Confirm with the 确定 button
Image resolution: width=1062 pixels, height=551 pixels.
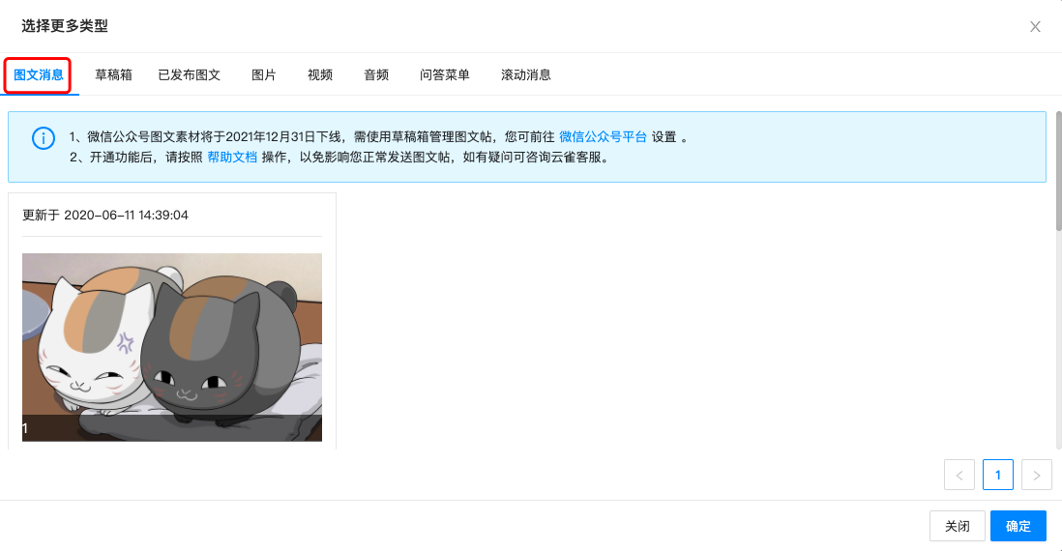[x=1018, y=526]
